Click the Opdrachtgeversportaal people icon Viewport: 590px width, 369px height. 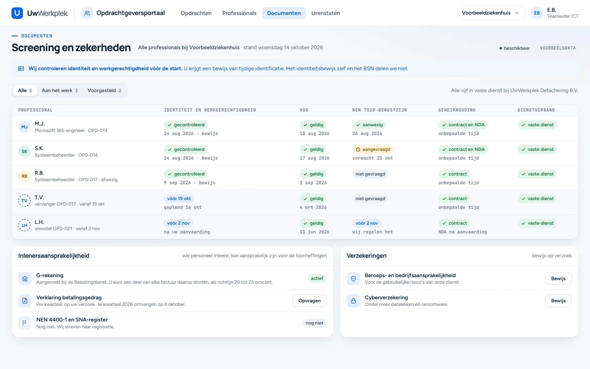tap(87, 13)
